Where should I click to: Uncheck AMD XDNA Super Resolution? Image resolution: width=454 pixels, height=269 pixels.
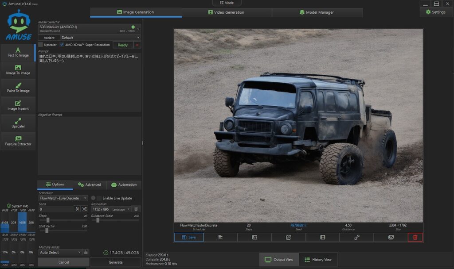(62, 45)
